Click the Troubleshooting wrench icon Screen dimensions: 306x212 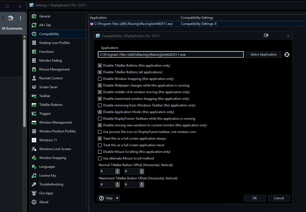[34, 184]
